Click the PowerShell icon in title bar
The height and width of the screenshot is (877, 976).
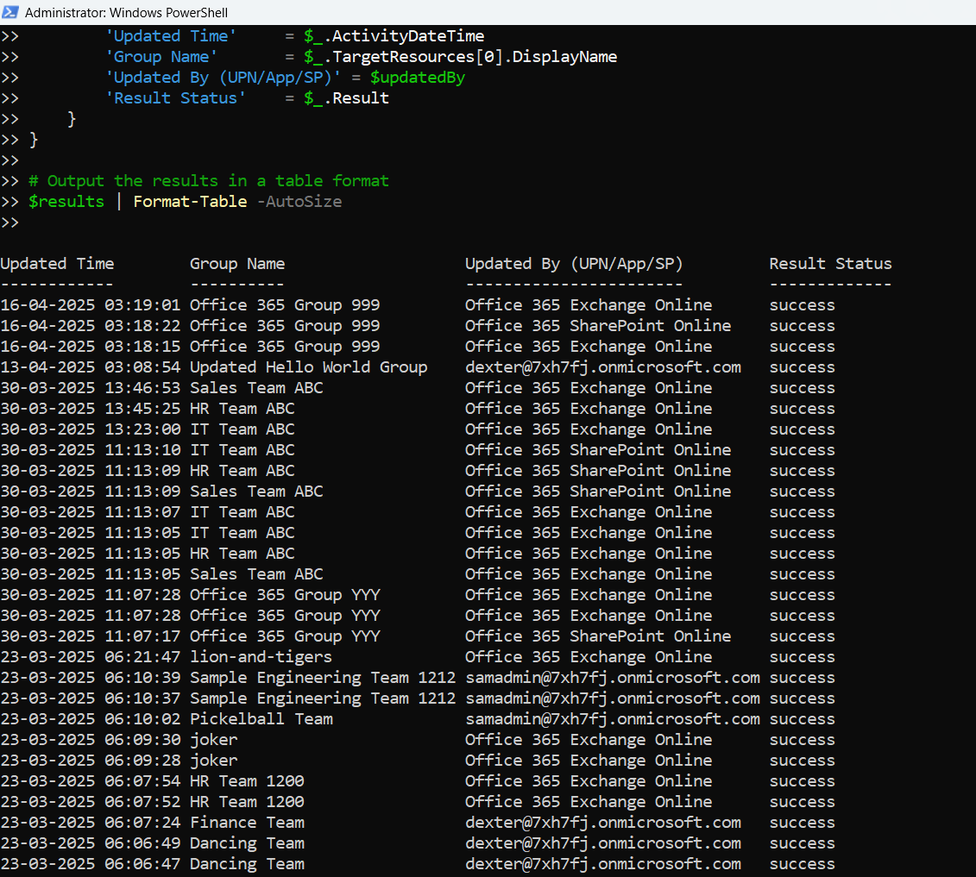[10, 12]
